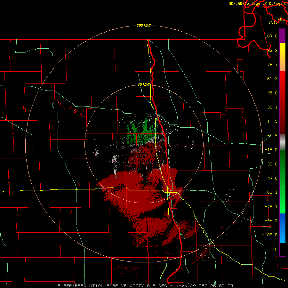The width and height of the screenshot is (288, 288).
Task: Pick the yellow-orange segment of the velocity color bar
Action: [x=283, y=57]
